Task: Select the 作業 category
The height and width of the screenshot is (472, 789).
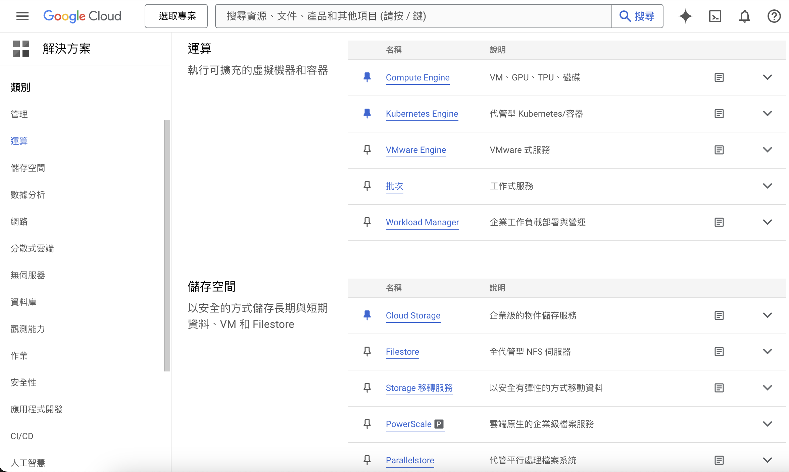Action: click(x=19, y=356)
